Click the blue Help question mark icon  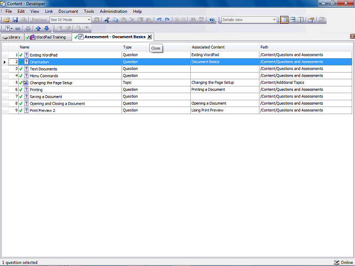pos(212,20)
